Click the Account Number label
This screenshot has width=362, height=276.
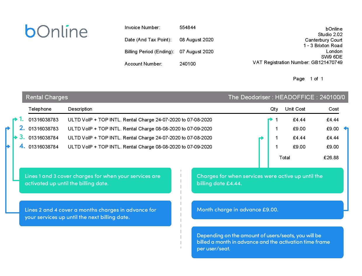pyautogui.click(x=143, y=64)
